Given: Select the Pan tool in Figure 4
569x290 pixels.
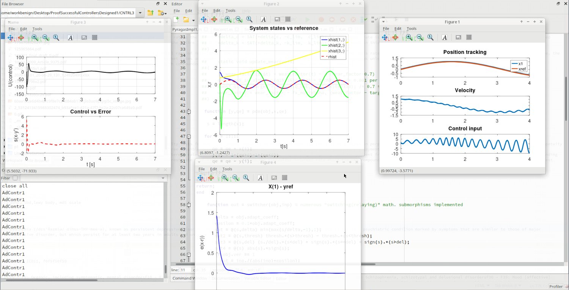Looking at the screenshot, I should tap(200, 178).
